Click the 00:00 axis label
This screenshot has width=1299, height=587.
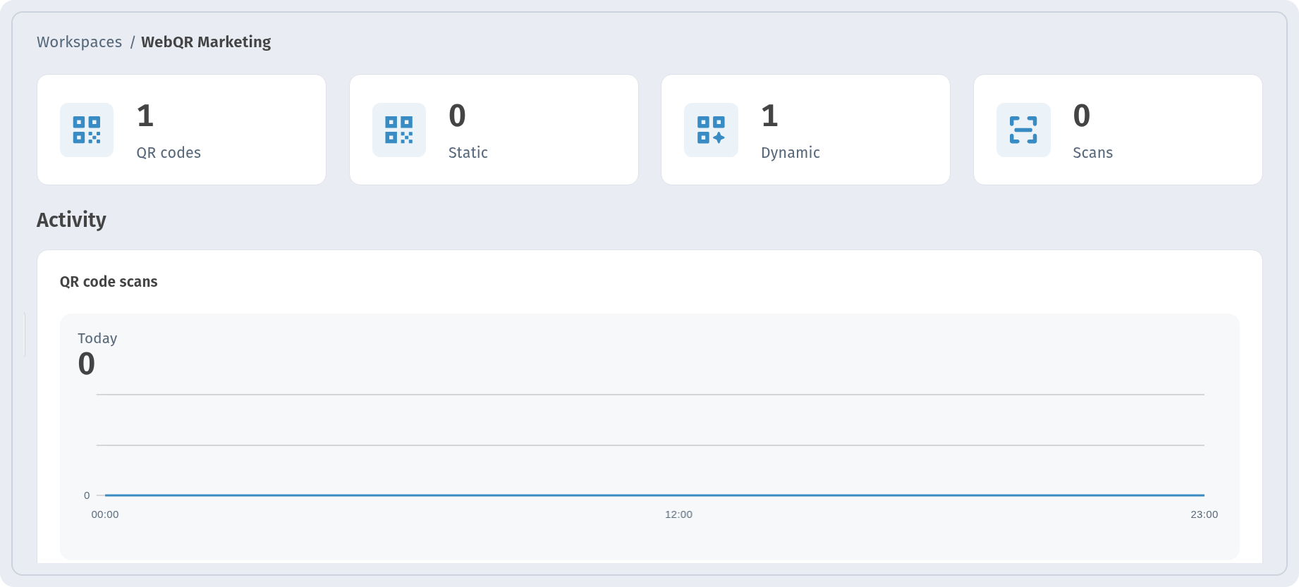point(105,514)
